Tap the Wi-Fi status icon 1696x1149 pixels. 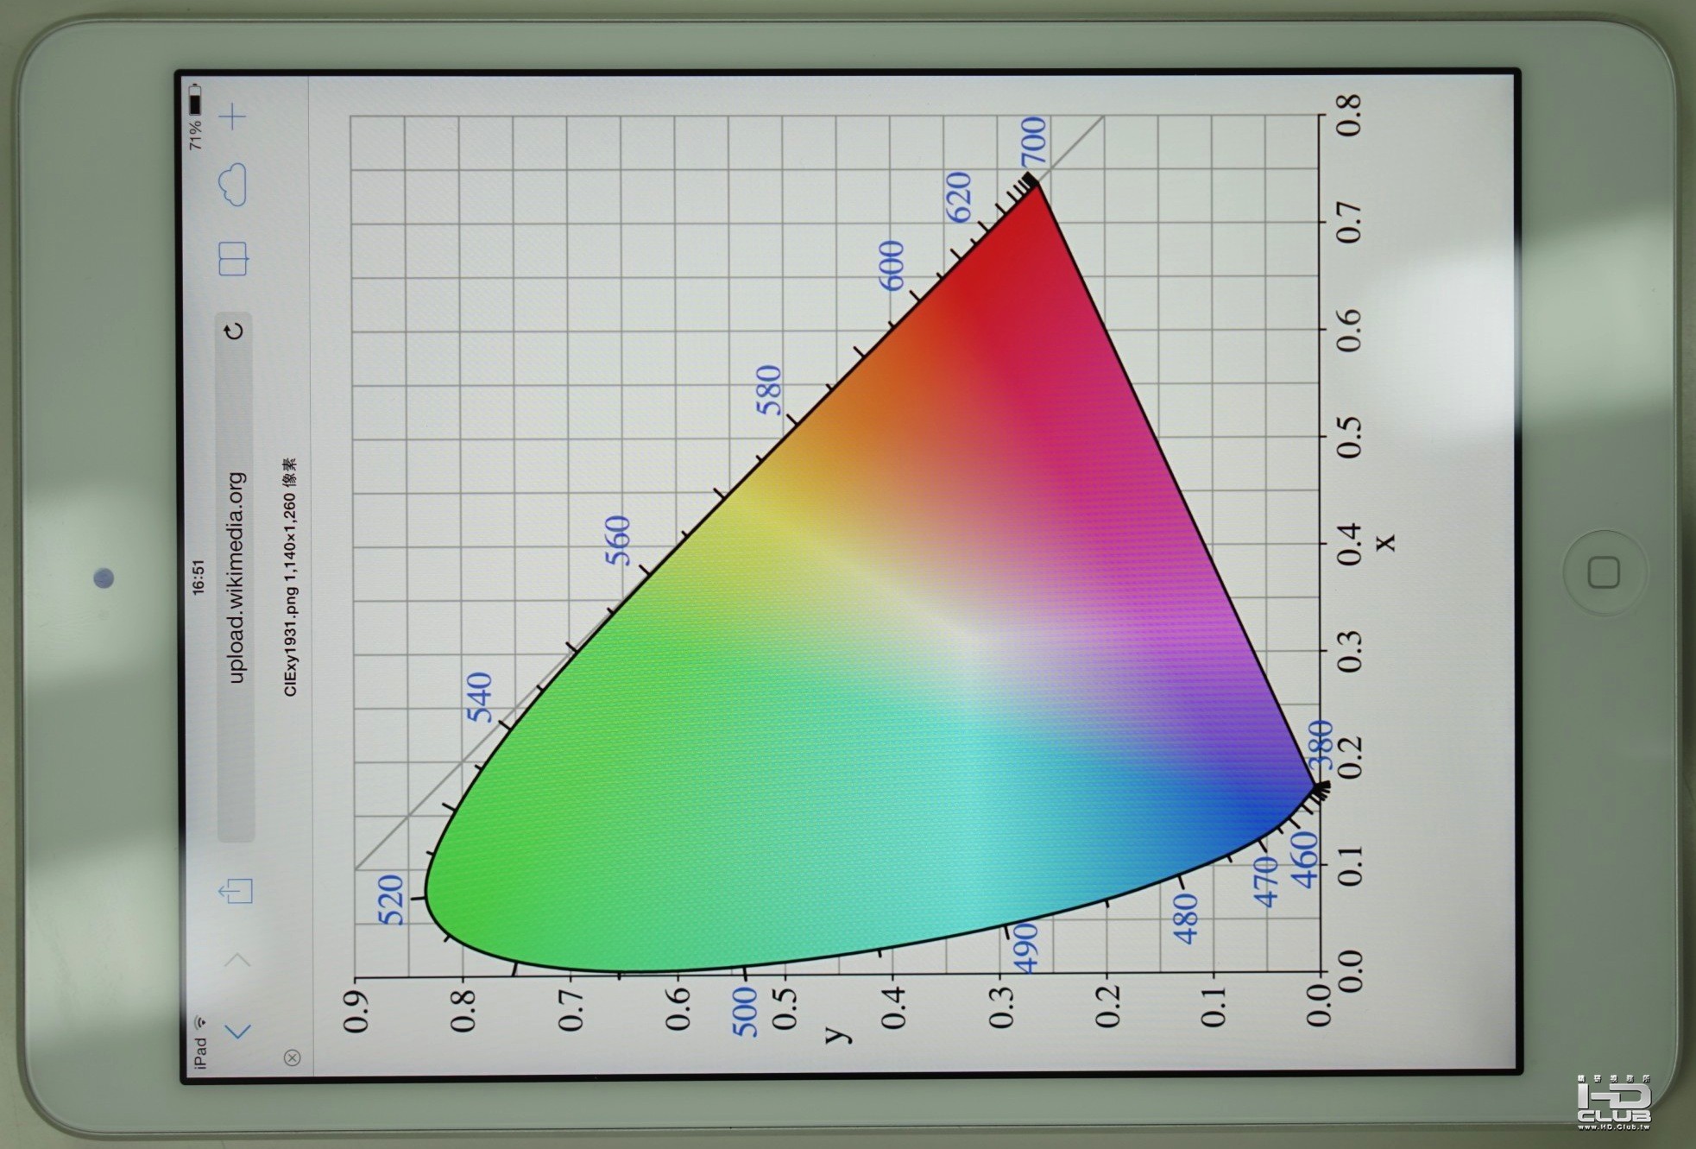(201, 1022)
